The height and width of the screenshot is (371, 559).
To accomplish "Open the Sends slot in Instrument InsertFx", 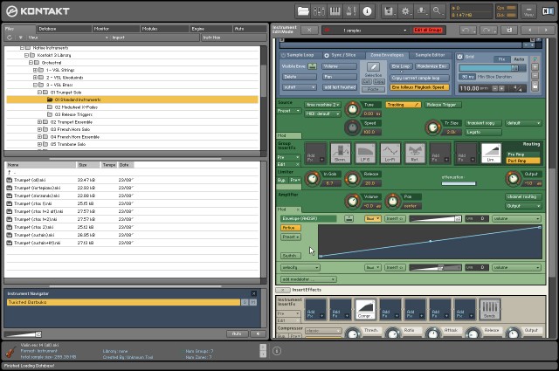I will click(x=490, y=309).
